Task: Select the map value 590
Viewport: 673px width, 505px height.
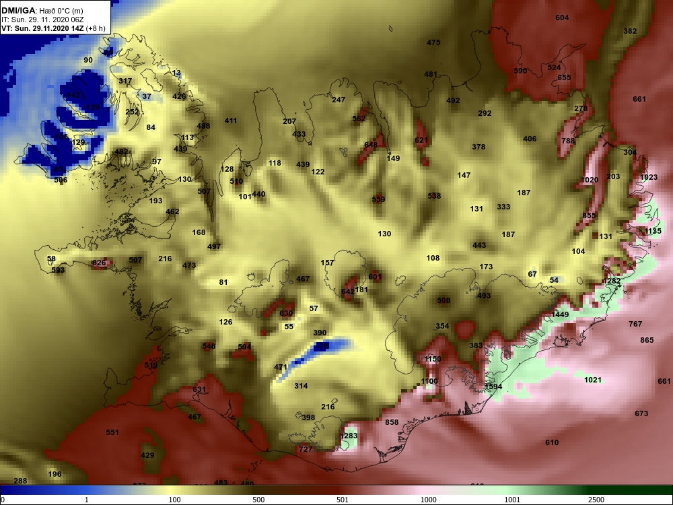Action: tap(520, 71)
